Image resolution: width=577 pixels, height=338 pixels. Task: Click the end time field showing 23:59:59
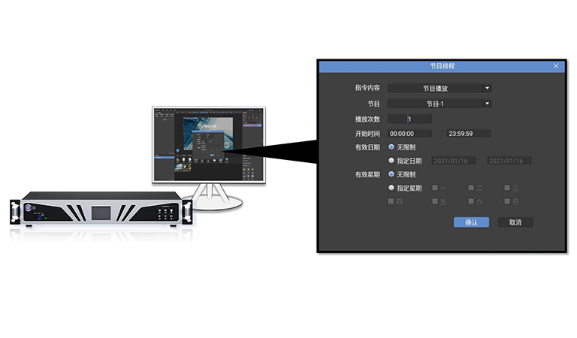pyautogui.click(x=468, y=134)
